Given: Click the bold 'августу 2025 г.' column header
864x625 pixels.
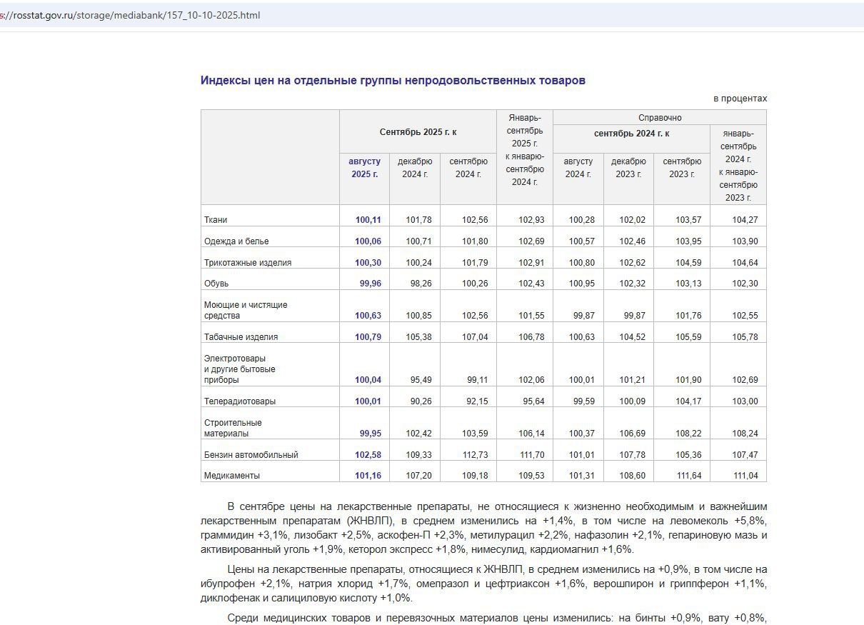Looking at the screenshot, I should 364,168.
